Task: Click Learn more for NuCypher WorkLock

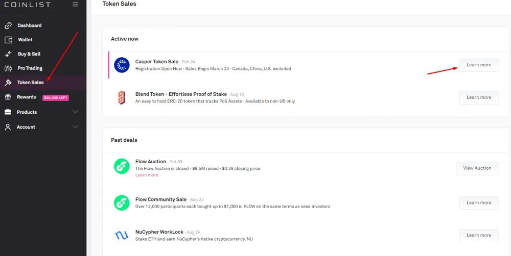Action: (479, 235)
